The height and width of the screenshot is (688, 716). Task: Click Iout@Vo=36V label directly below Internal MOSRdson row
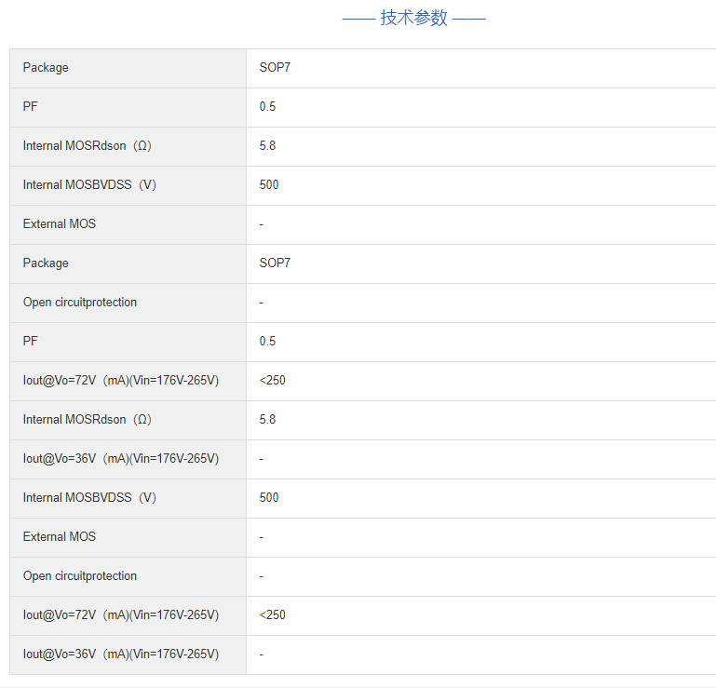click(121, 459)
